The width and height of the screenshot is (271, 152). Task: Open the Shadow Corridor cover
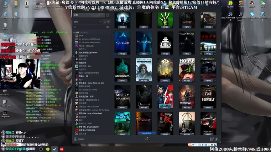[144, 122]
